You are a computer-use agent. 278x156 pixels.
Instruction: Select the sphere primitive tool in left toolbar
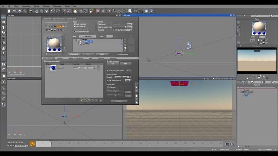tap(3, 43)
